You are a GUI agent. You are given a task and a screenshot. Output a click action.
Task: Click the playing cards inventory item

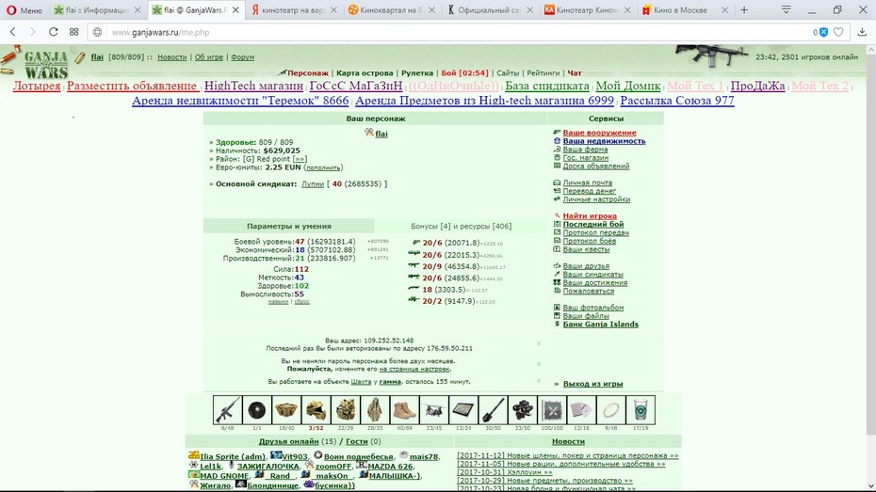[x=581, y=410]
